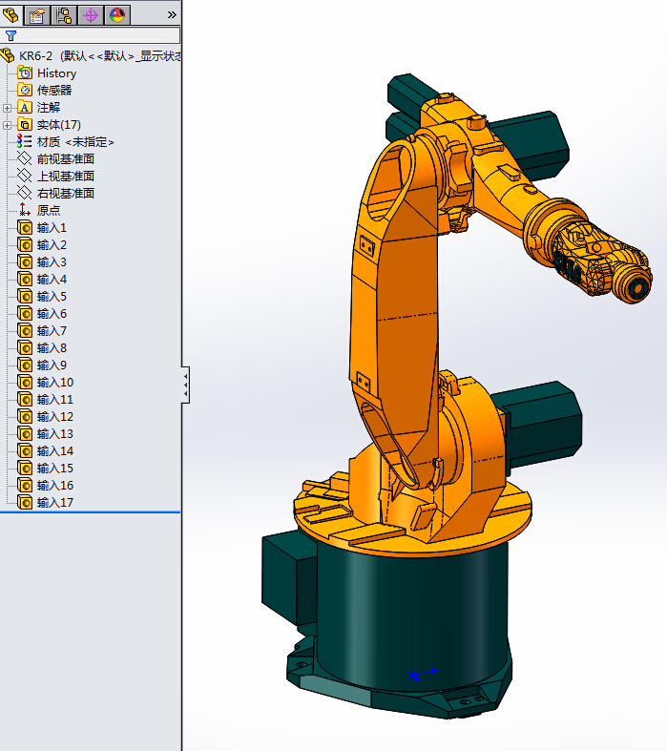
Task: Select 上视基准面 top plane label
Action: (x=66, y=177)
